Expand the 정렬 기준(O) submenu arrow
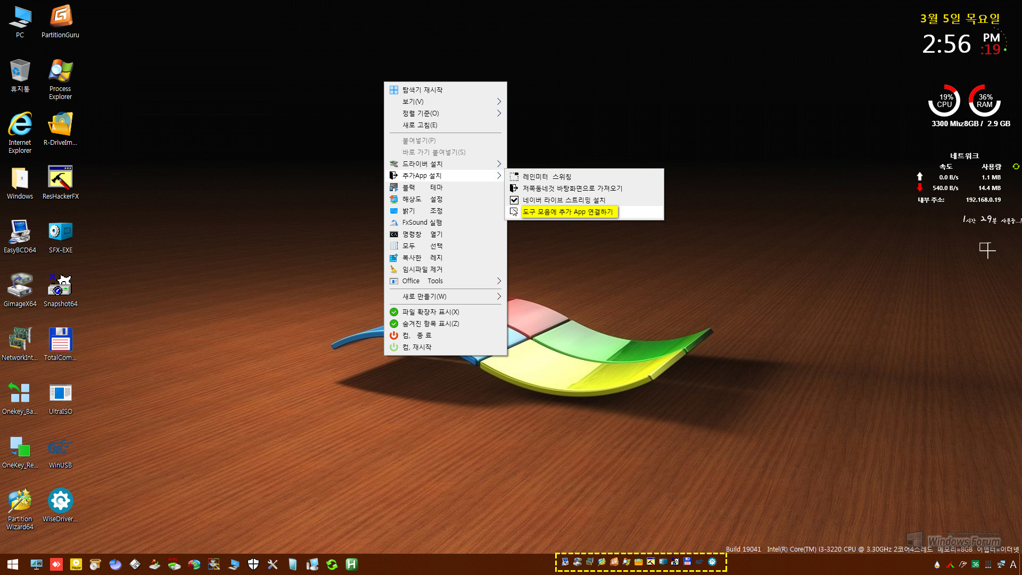 499,113
